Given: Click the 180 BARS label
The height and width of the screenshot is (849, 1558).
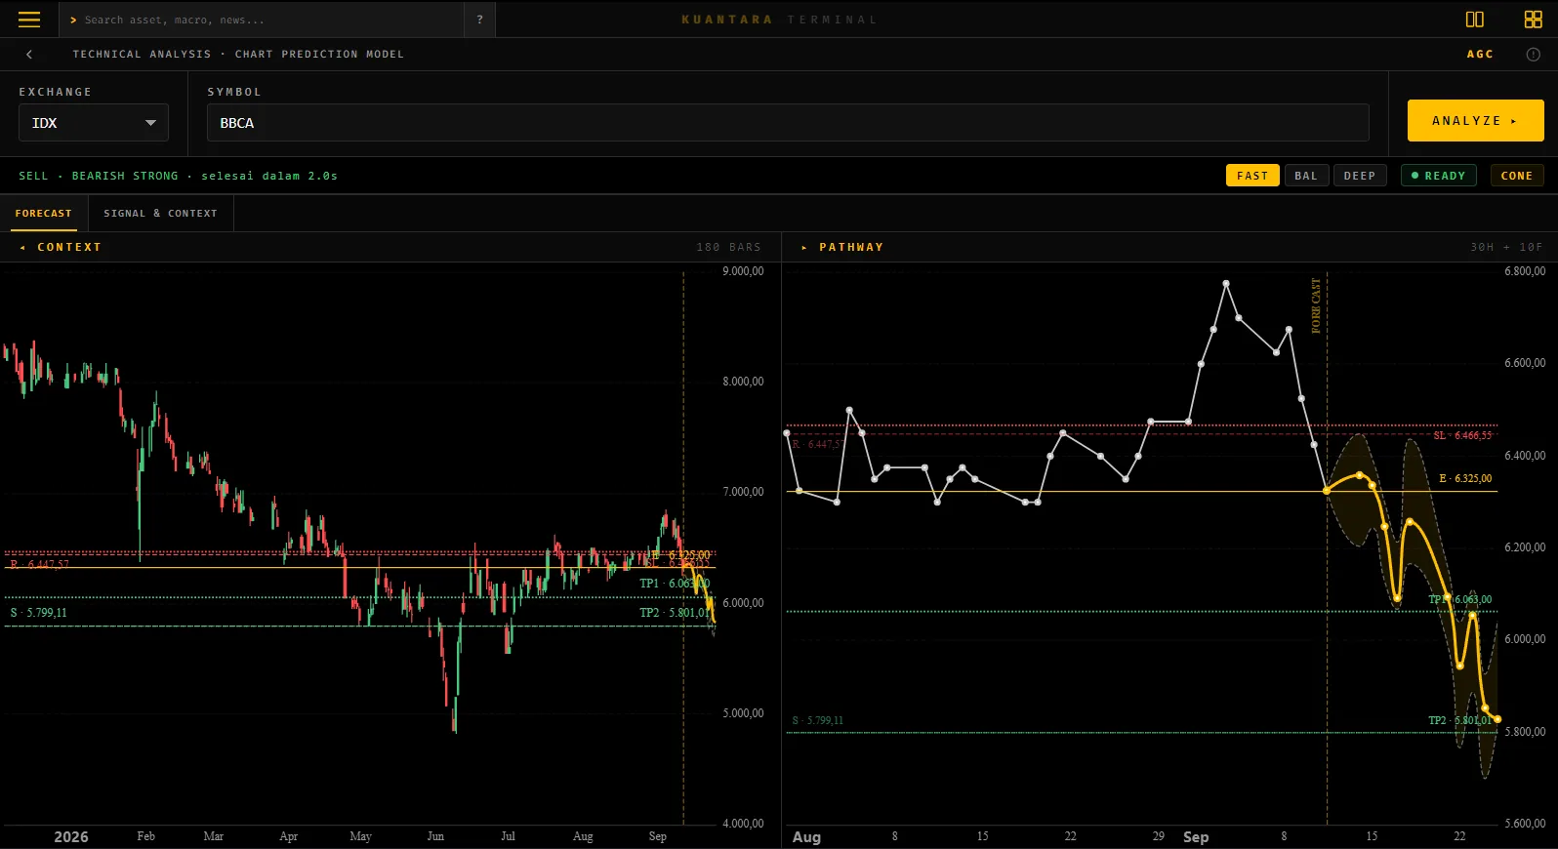Looking at the screenshot, I should pos(728,248).
